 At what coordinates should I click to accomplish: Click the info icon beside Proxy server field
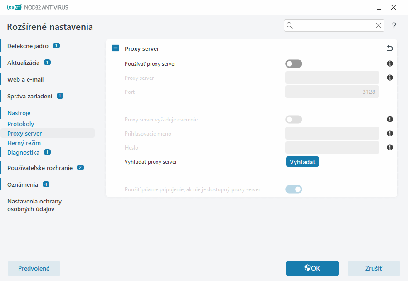pyautogui.click(x=389, y=78)
